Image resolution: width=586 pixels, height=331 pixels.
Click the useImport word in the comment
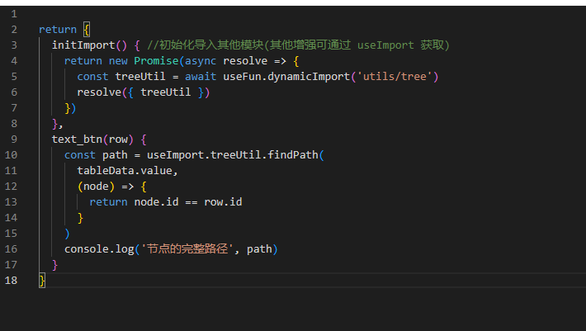[382, 45]
